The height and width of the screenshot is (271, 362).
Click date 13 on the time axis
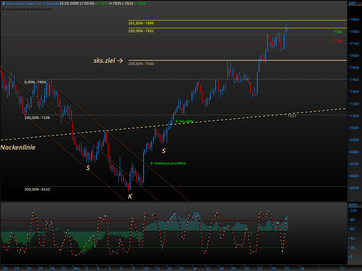pos(181,268)
